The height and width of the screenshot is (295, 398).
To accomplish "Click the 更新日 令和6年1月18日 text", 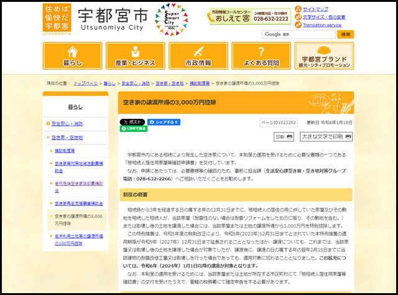I will click(x=329, y=123).
